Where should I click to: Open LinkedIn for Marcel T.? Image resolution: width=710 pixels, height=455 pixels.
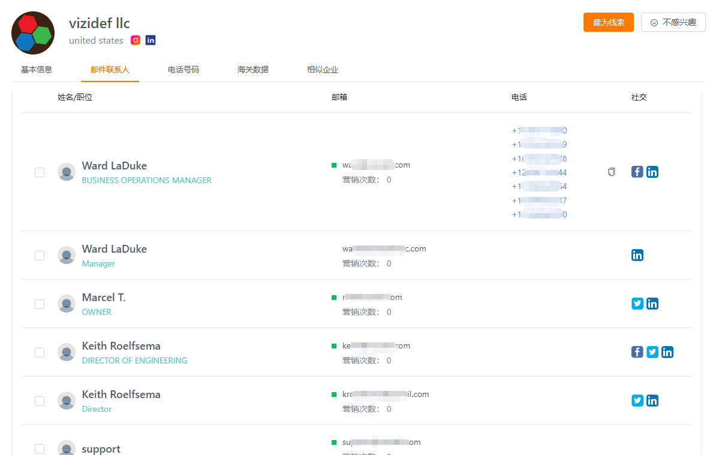point(652,304)
